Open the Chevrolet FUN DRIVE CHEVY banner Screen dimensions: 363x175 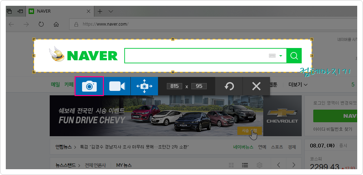pos(175,116)
